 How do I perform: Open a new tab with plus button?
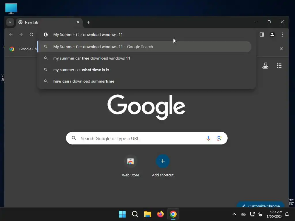pos(88,22)
